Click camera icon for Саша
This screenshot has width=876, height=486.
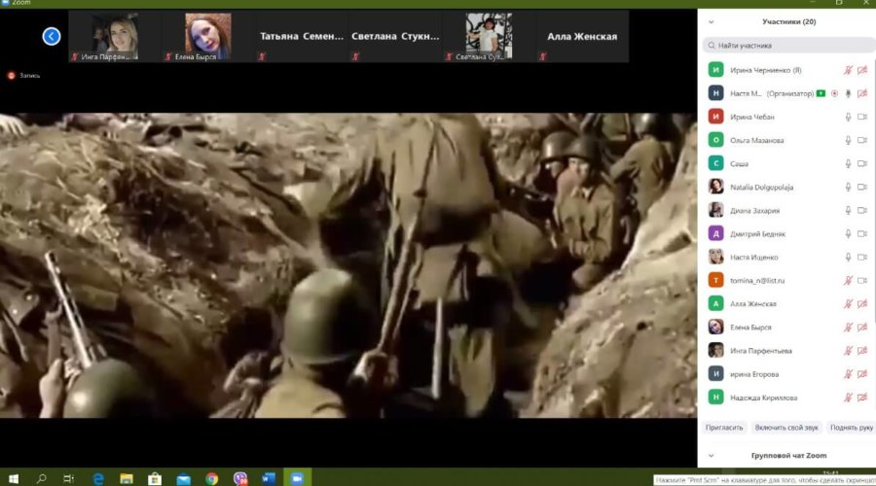tap(862, 164)
